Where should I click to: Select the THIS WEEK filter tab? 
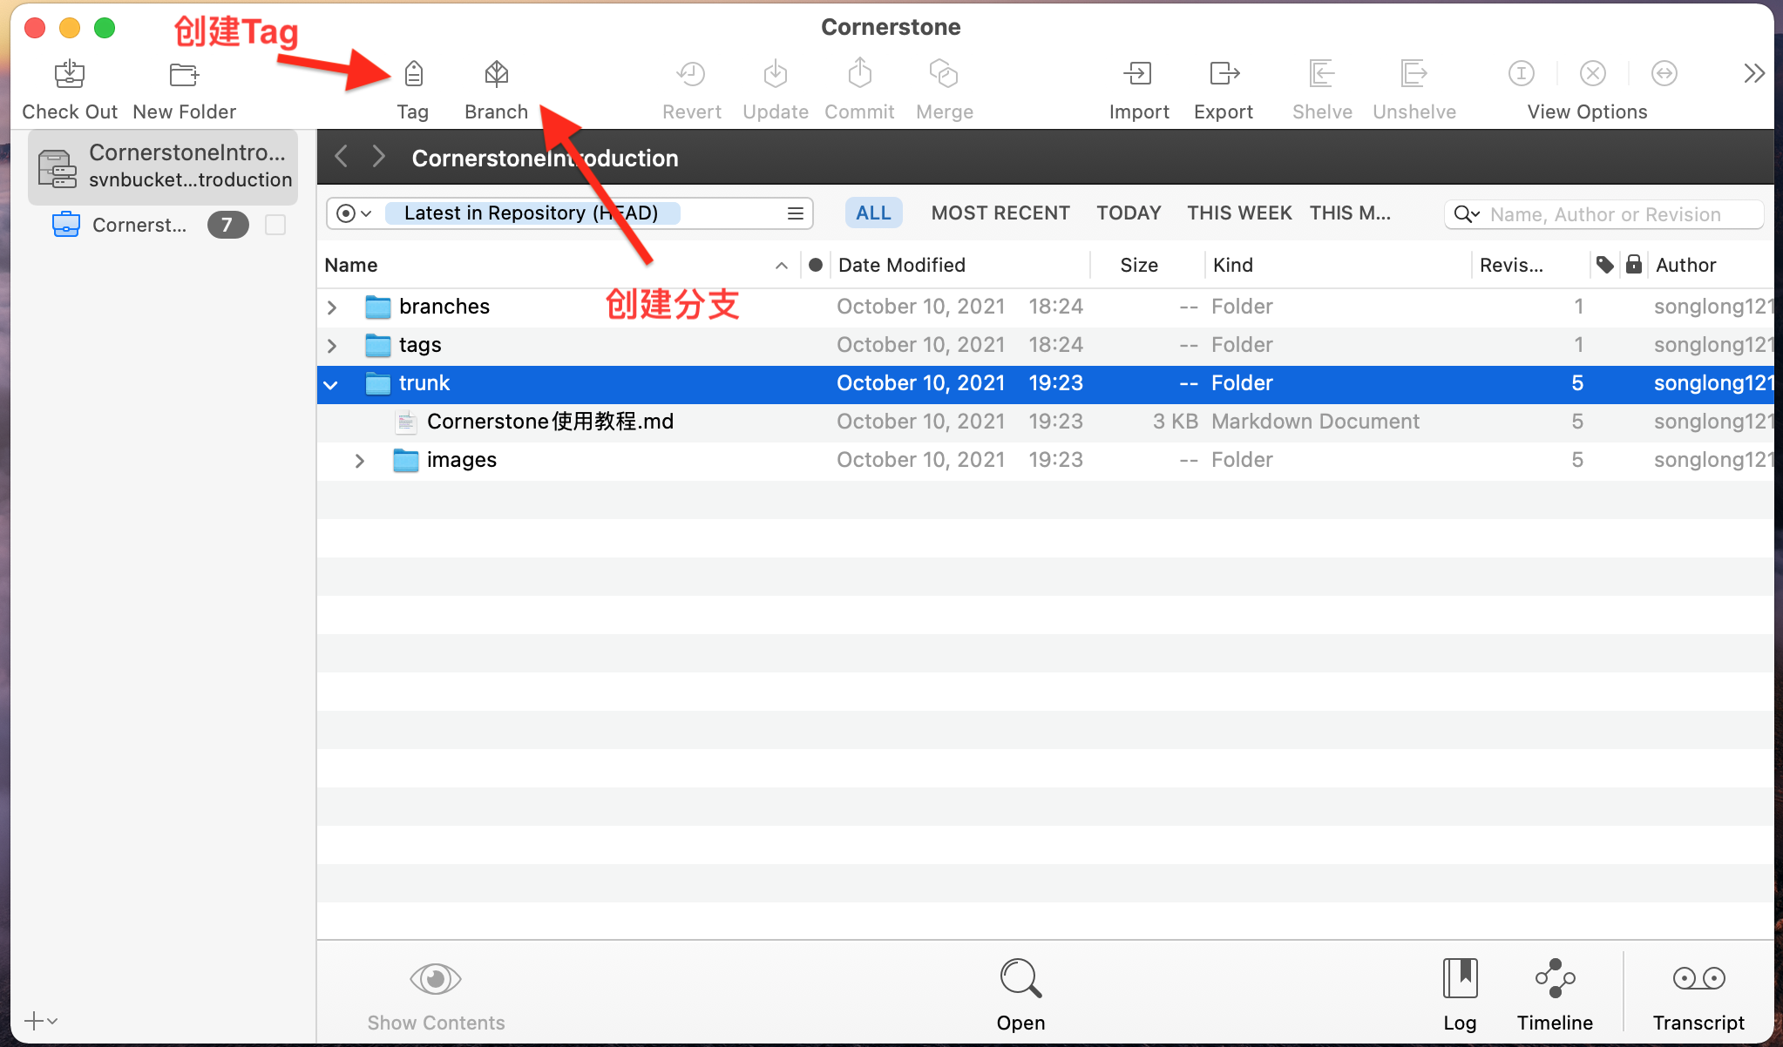(x=1239, y=213)
